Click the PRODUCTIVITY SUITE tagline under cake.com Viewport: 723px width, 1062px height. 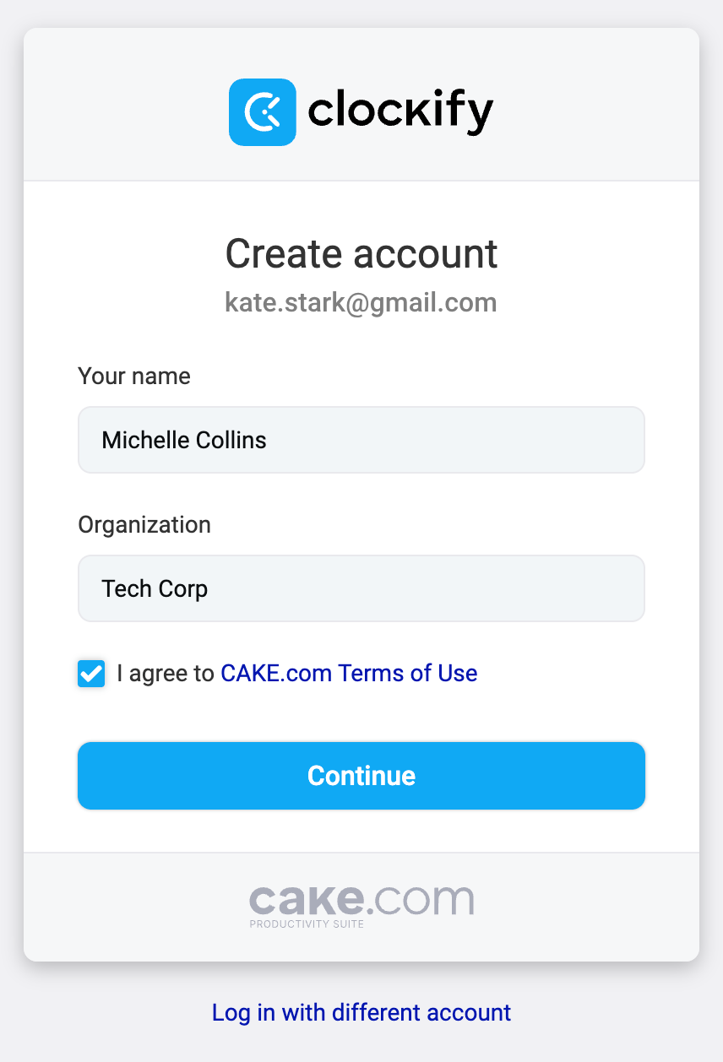pyautogui.click(x=307, y=924)
